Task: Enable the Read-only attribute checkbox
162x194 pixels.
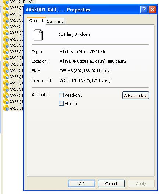Action: (x=61, y=95)
